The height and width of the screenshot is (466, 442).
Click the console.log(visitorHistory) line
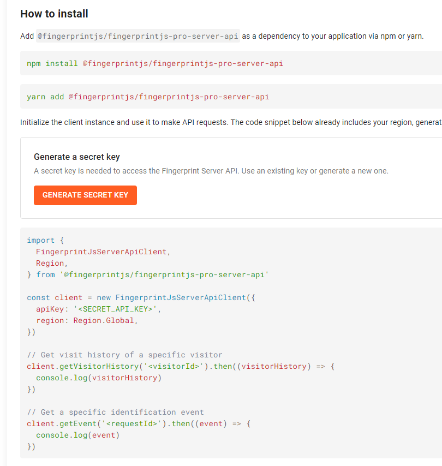click(x=99, y=378)
